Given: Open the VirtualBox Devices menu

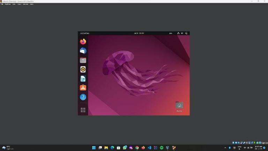Looking at the screenshot, I should click(25, 4).
